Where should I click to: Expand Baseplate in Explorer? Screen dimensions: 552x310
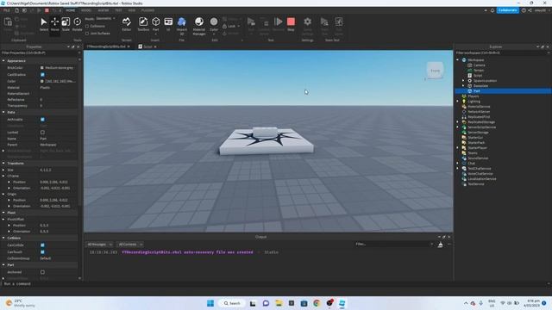point(463,86)
